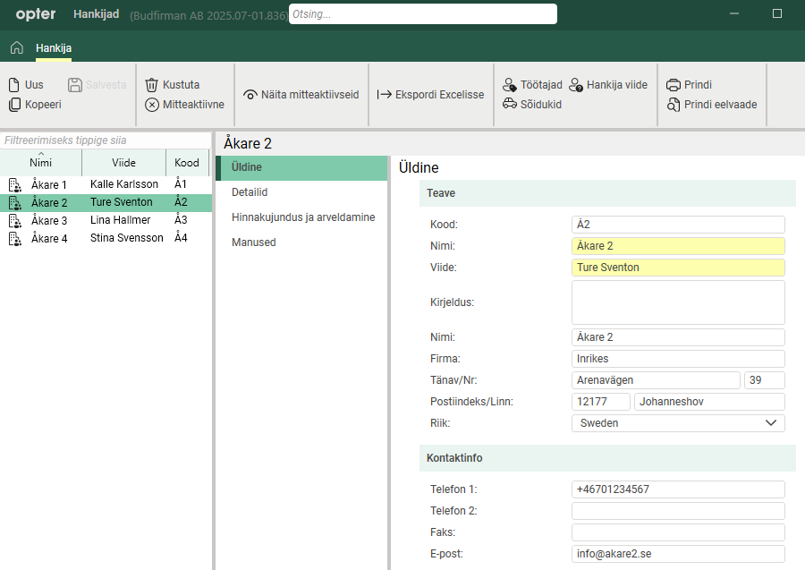This screenshot has height=570, width=805.
Task: Delete the carrier with Kustuta
Action: click(172, 85)
